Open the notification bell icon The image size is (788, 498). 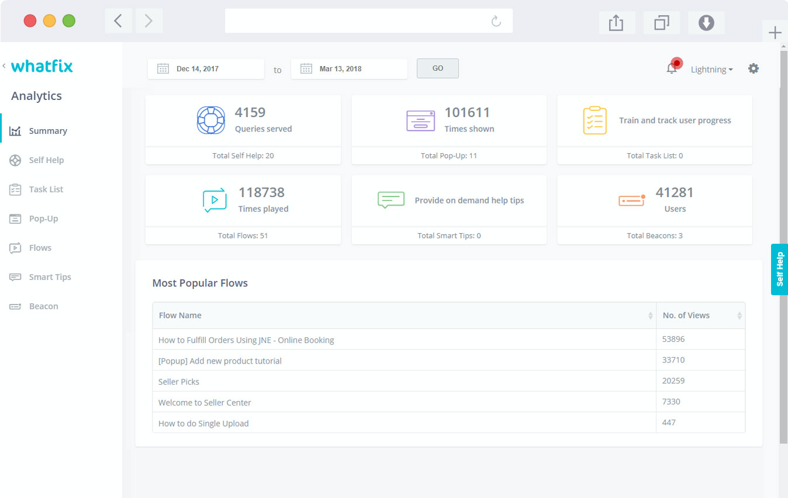[672, 68]
